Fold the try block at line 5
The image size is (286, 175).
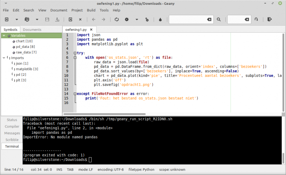pyautogui.click(x=75, y=53)
